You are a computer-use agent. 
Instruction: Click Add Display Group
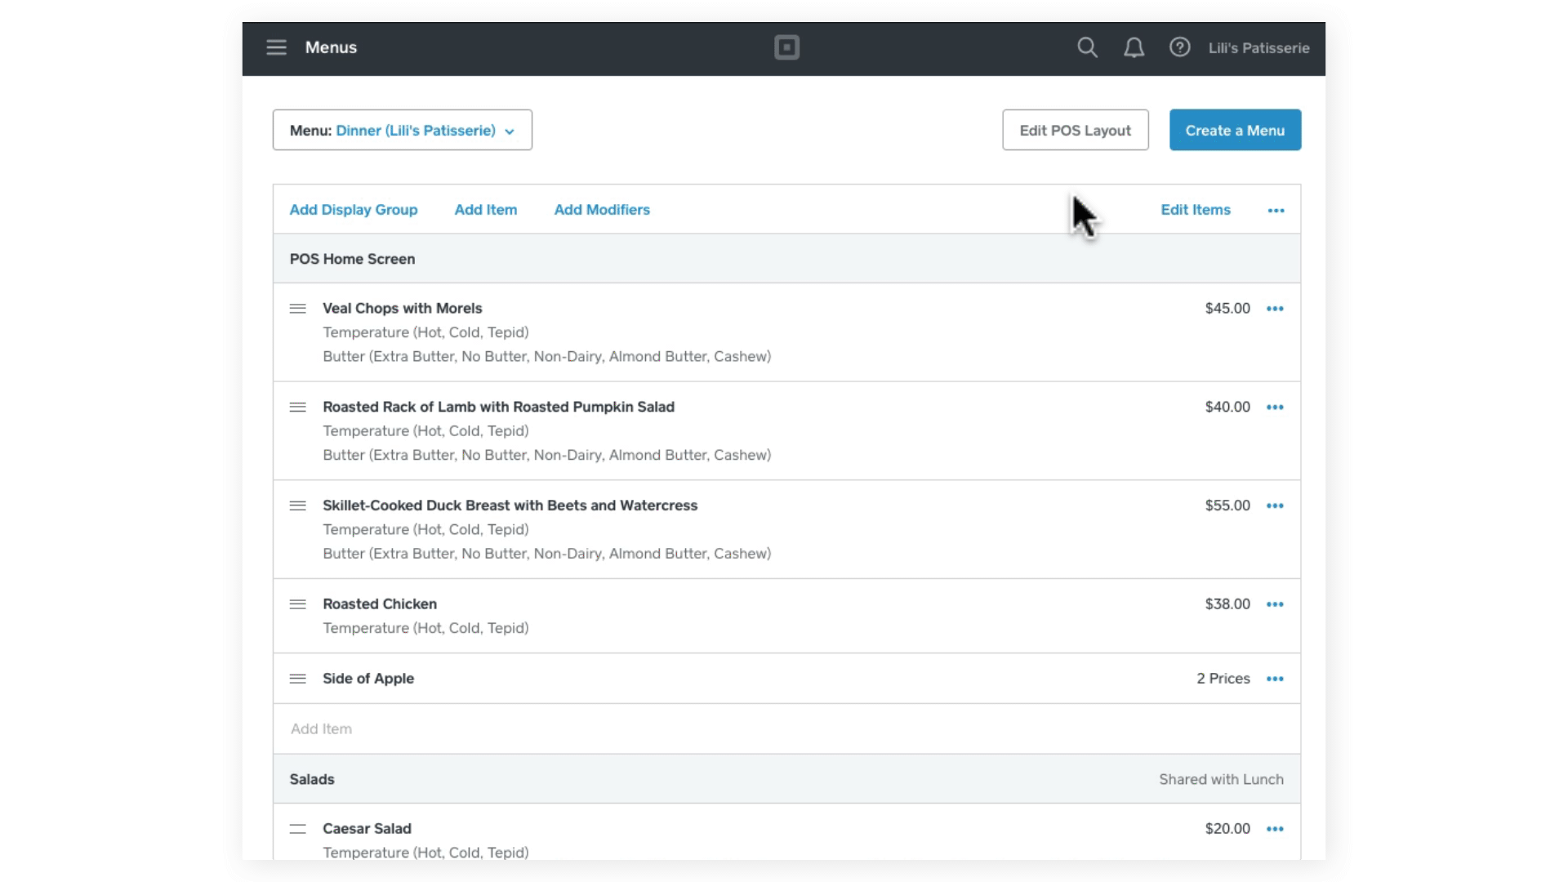point(353,210)
